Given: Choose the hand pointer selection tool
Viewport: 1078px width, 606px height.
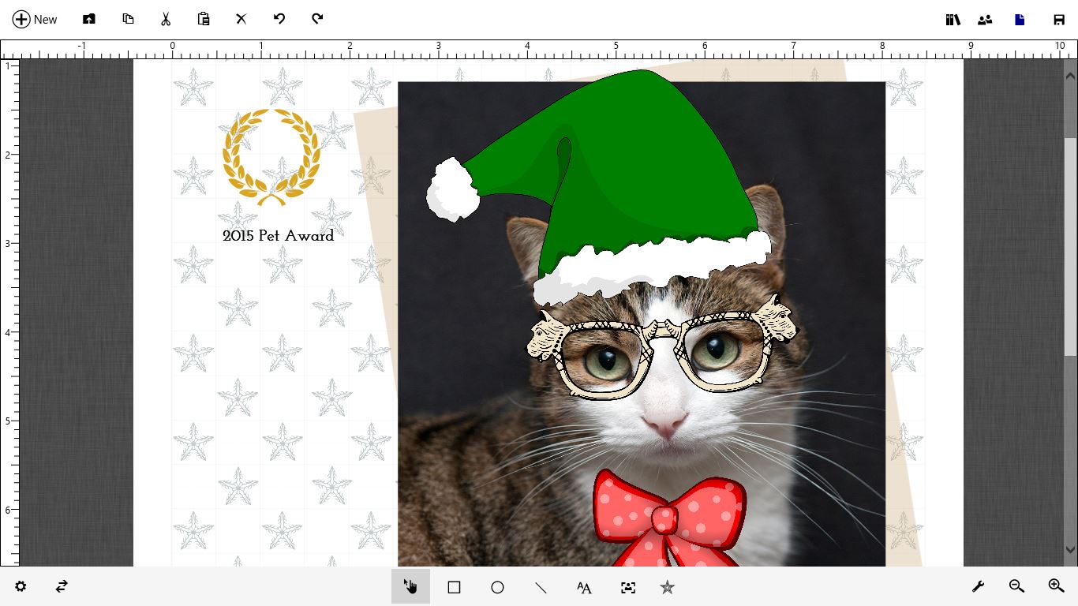Looking at the screenshot, I should (410, 586).
